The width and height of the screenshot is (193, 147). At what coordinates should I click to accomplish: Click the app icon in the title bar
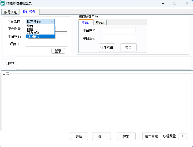point(3,3)
